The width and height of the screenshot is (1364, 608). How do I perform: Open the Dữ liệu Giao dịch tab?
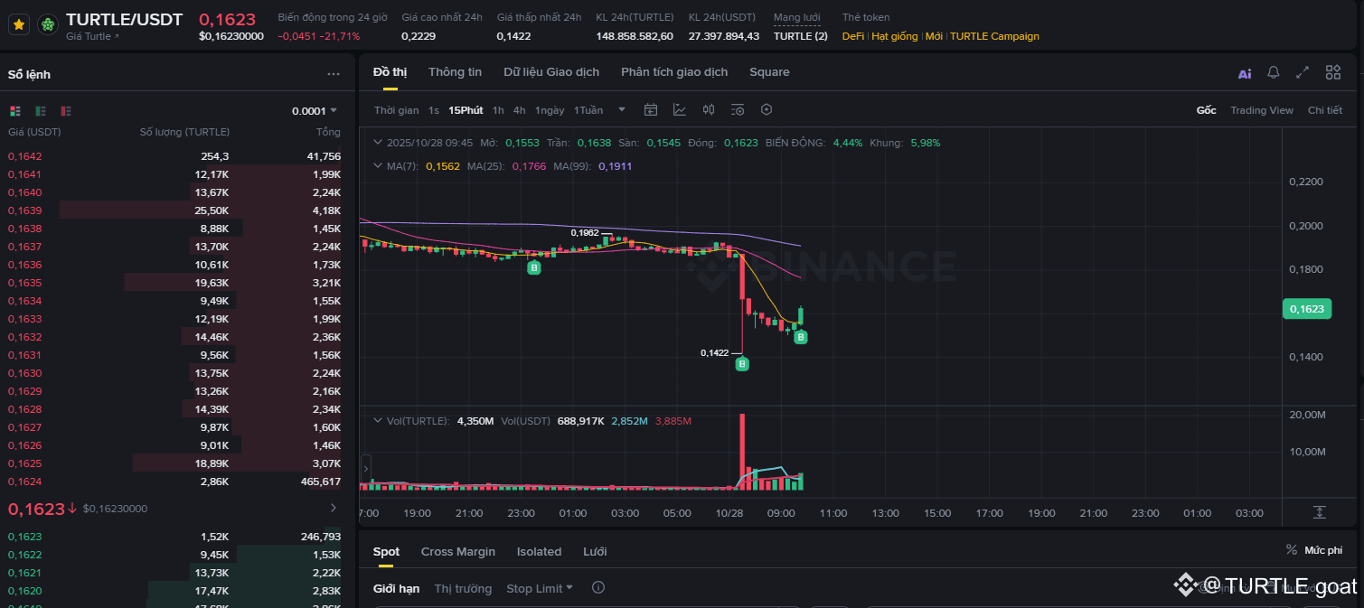pos(551,71)
